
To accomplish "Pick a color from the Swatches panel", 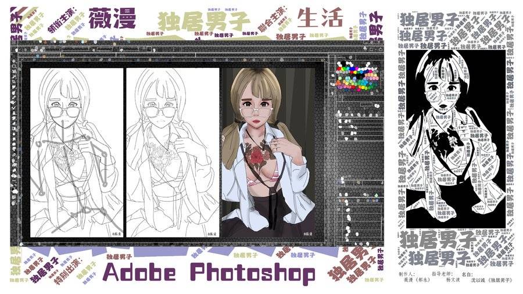I will [x=357, y=76].
